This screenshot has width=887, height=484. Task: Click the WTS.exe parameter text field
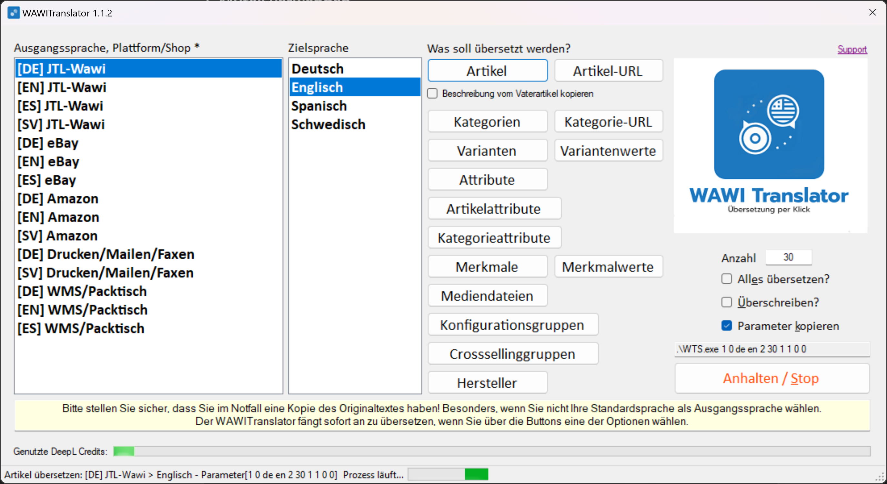(x=772, y=349)
